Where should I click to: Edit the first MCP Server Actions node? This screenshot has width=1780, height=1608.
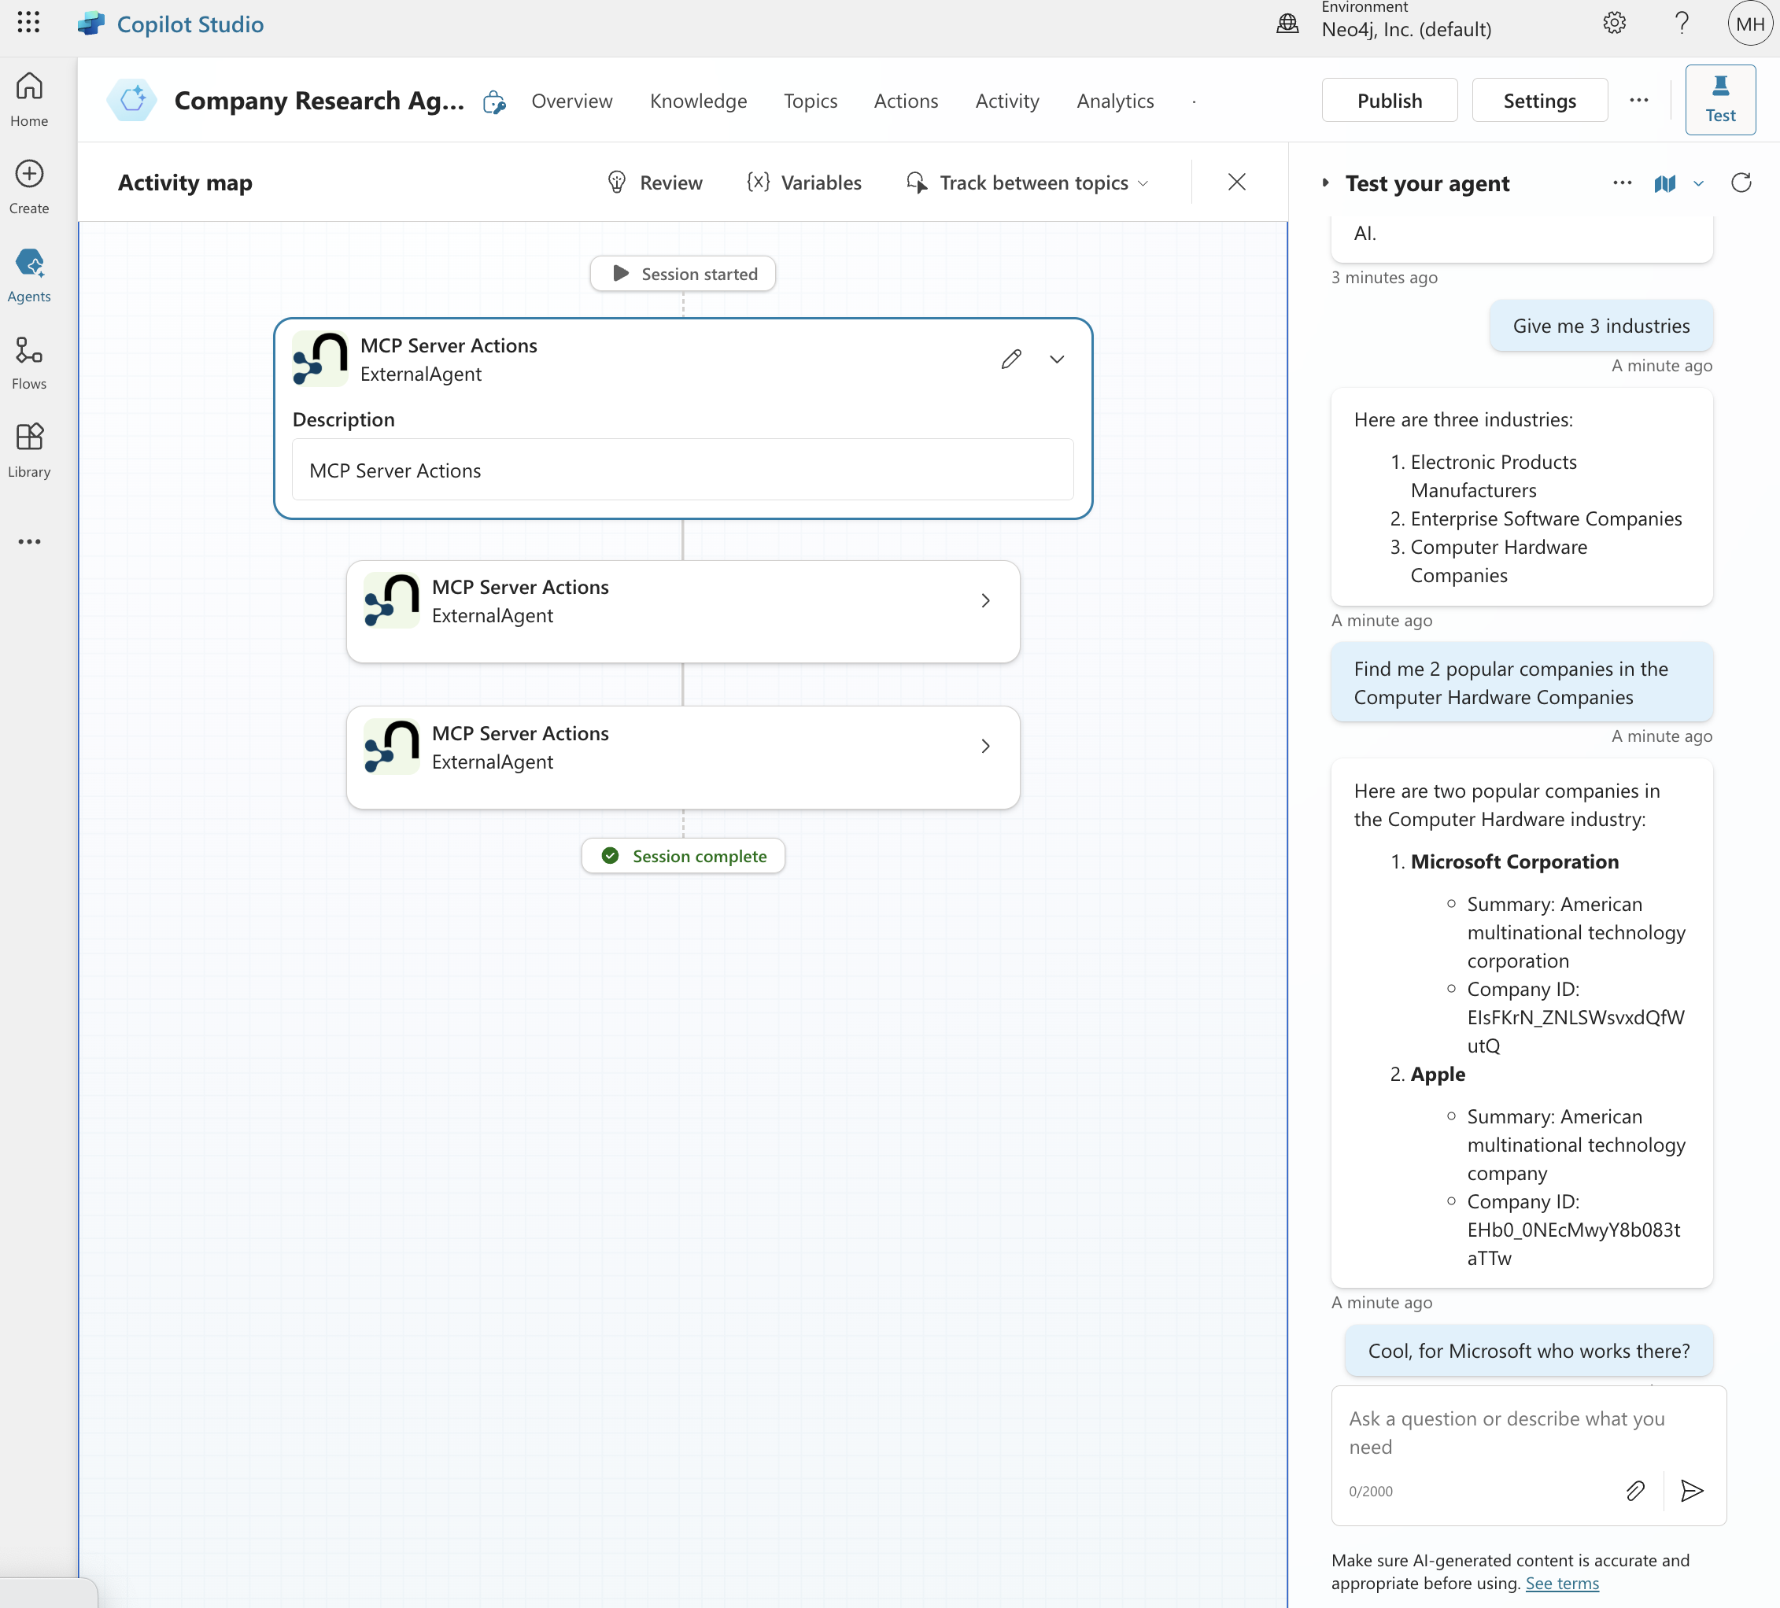pos(1011,360)
